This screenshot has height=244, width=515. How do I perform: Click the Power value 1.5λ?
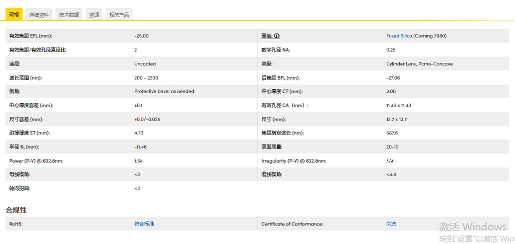tap(138, 161)
